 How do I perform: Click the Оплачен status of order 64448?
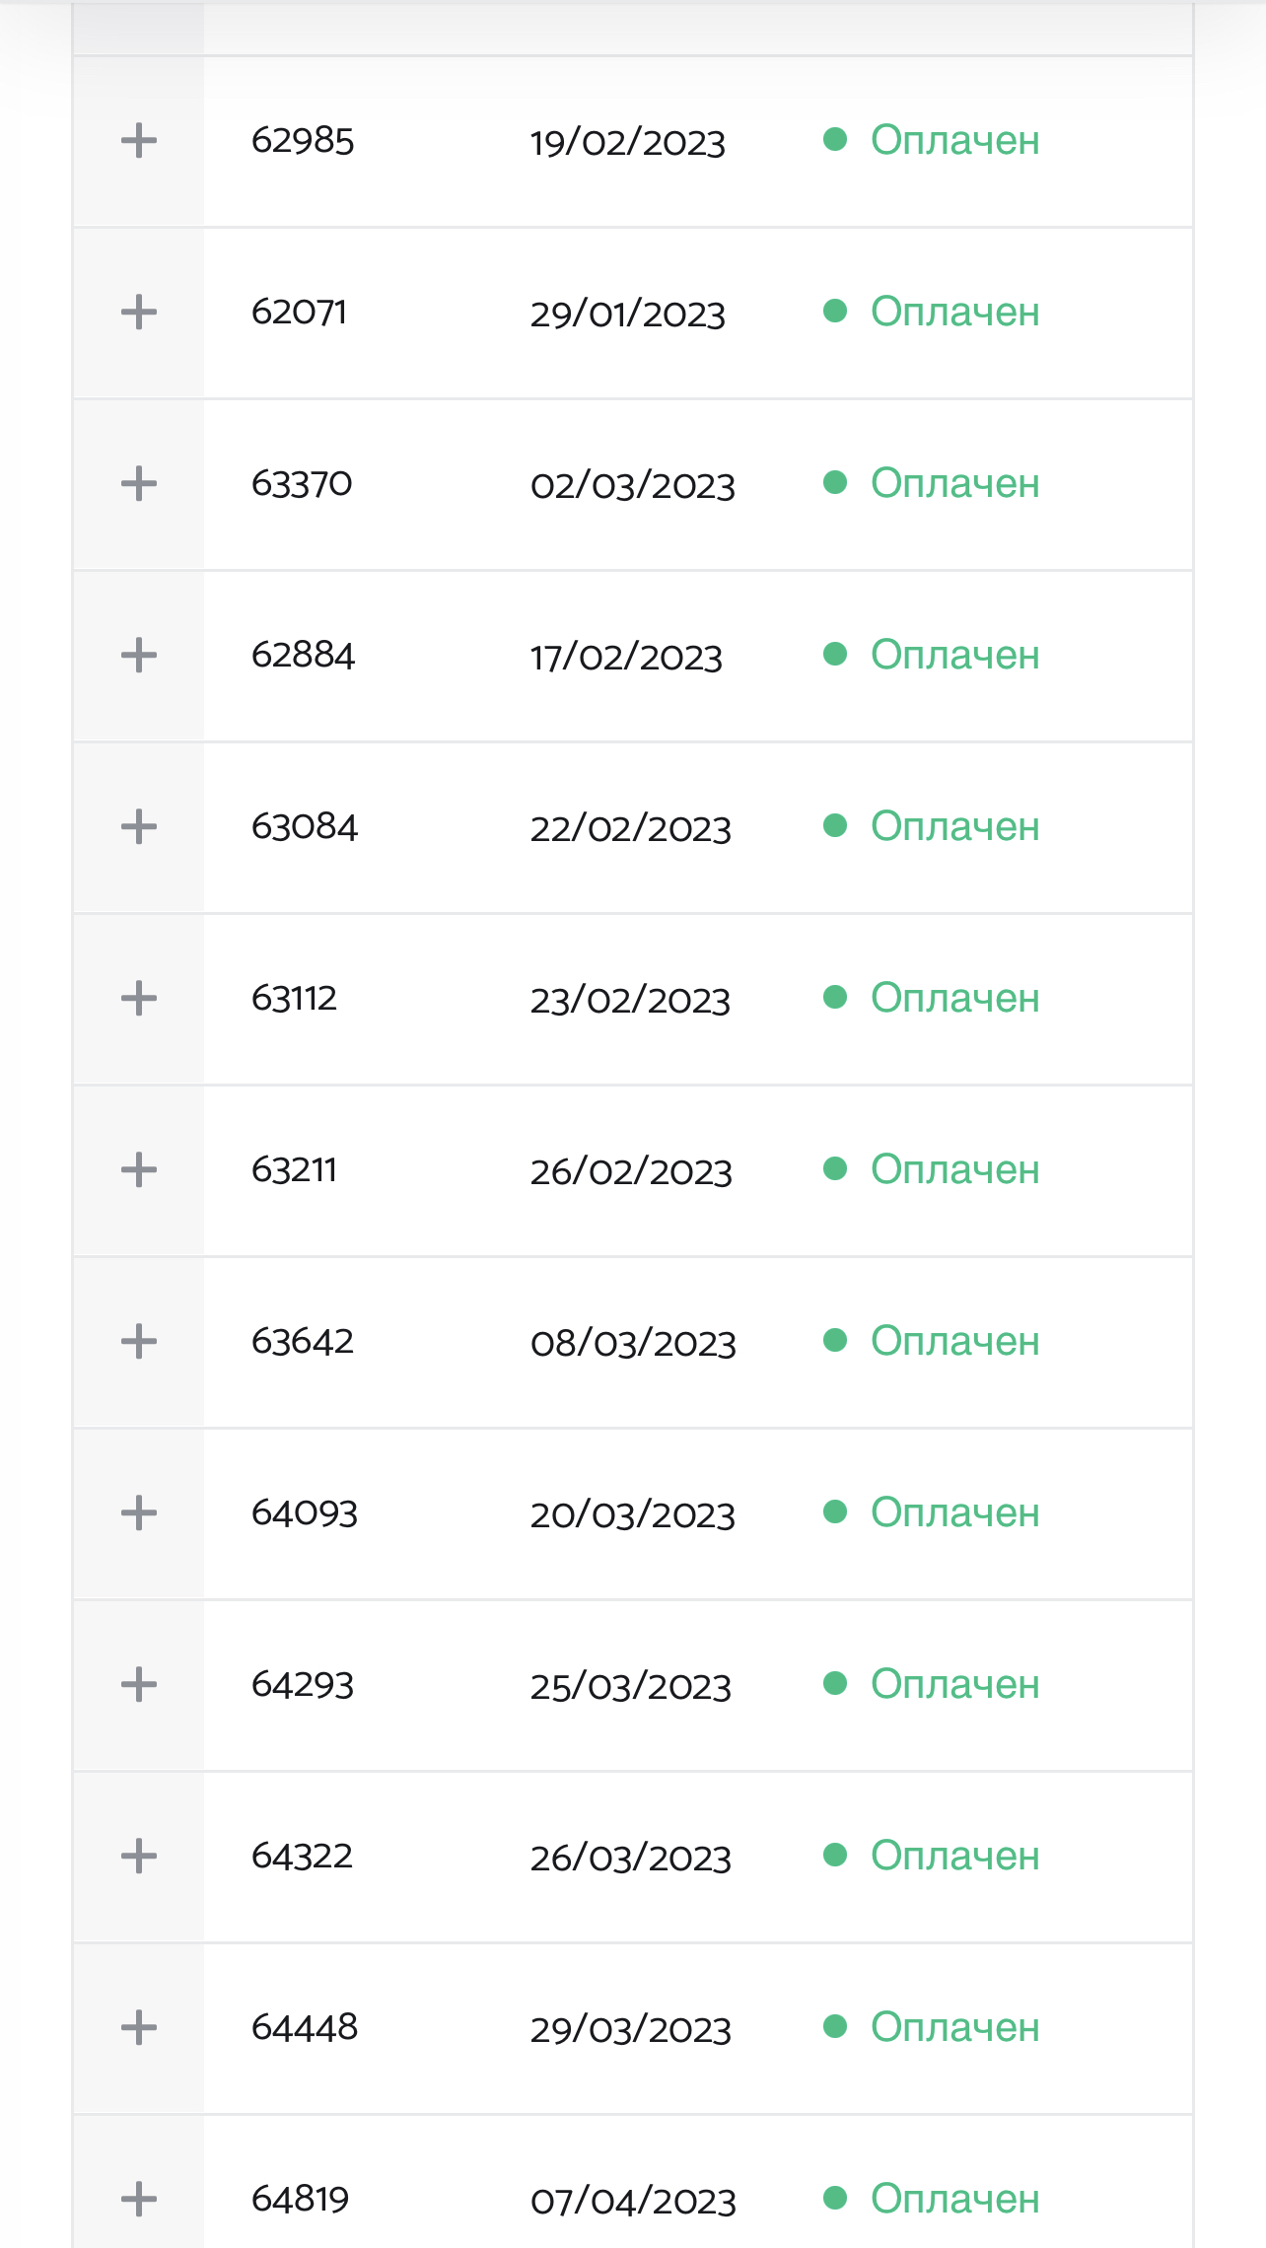954,2028
